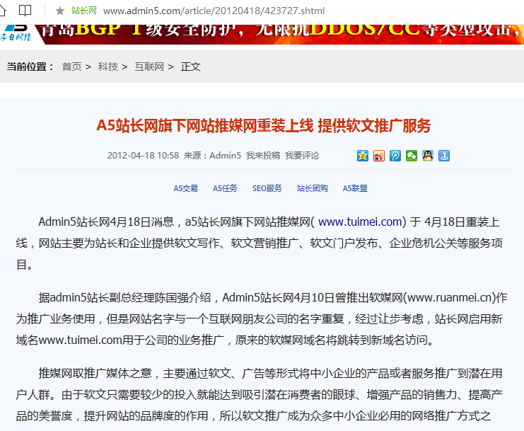Image resolution: width=524 pixels, height=431 pixels.
Task: Open the SEO服务 navigation link
Action: click(x=267, y=188)
